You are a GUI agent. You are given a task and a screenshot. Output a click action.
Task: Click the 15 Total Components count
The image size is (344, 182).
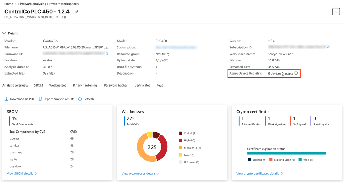14,118
